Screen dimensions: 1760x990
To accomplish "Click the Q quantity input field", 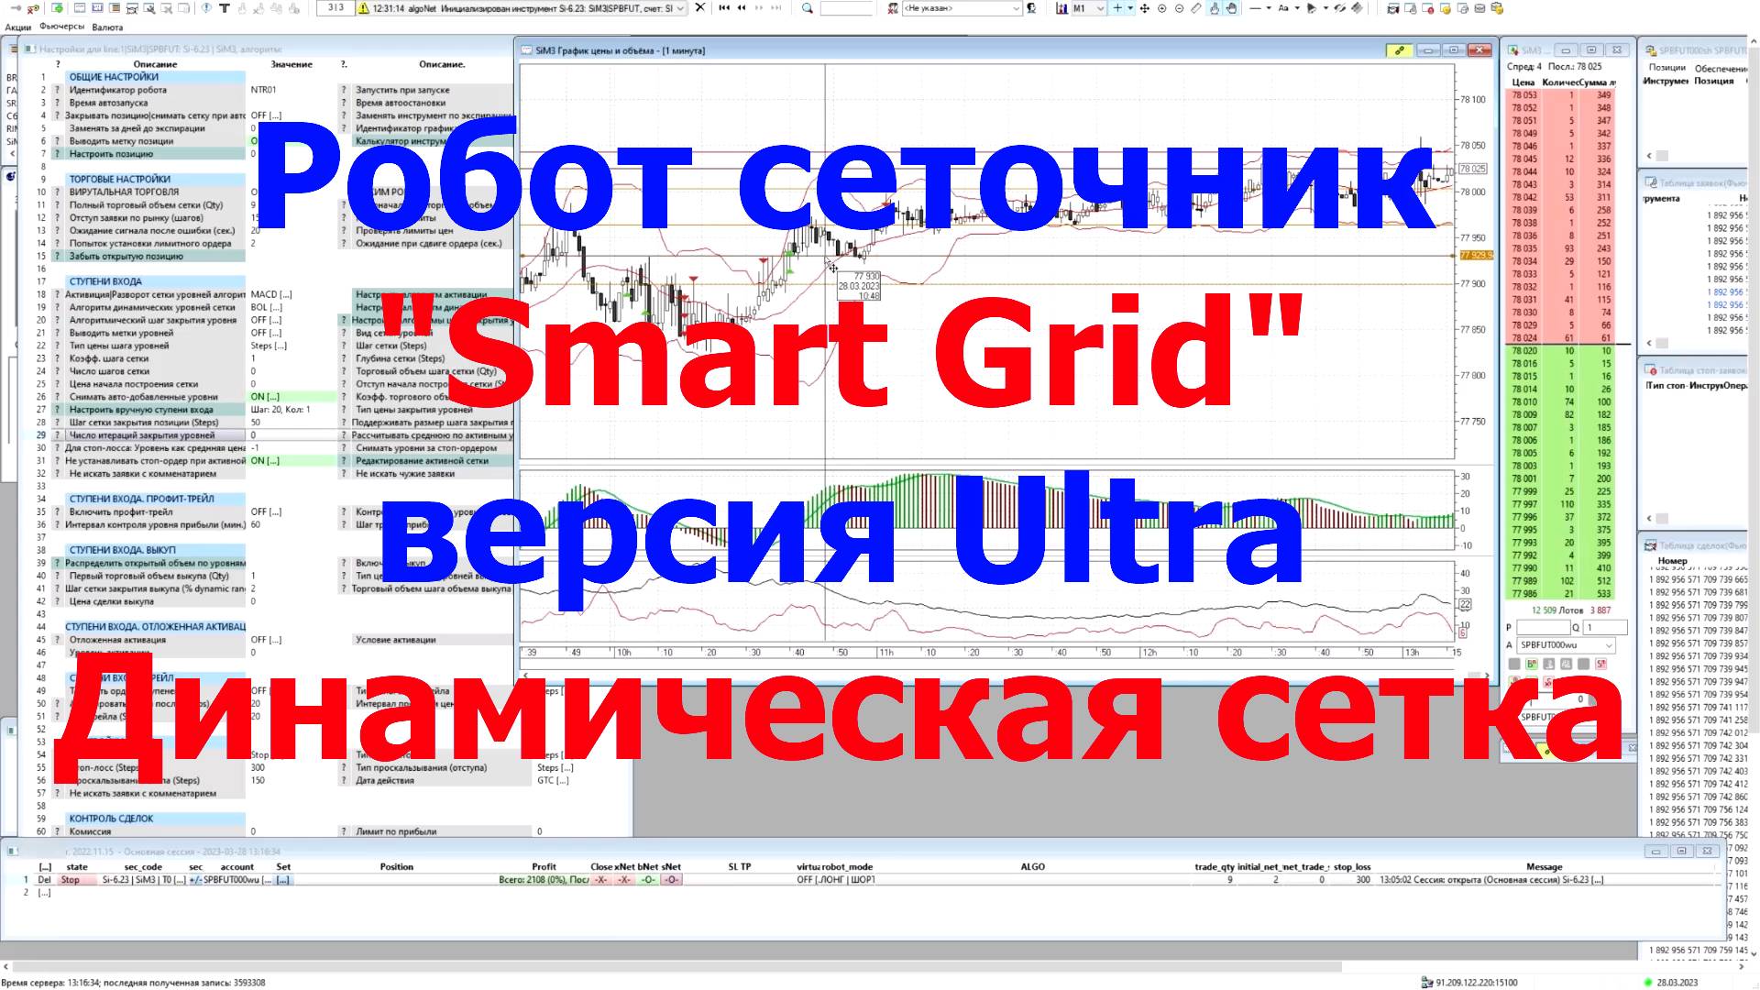I will point(1605,627).
